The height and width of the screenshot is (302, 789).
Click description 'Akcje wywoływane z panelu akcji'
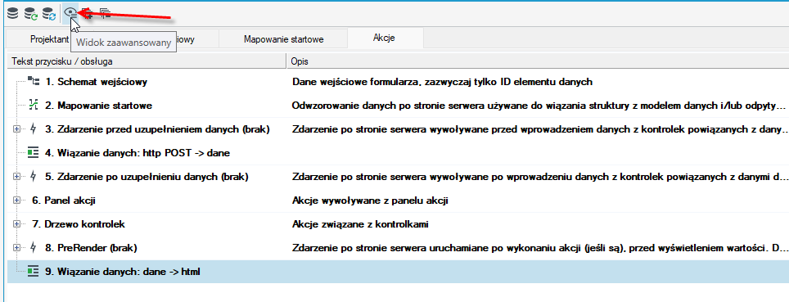[x=370, y=201]
